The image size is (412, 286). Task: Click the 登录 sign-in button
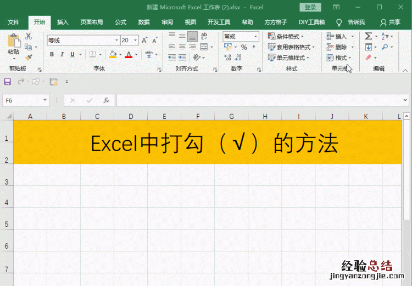click(x=310, y=7)
